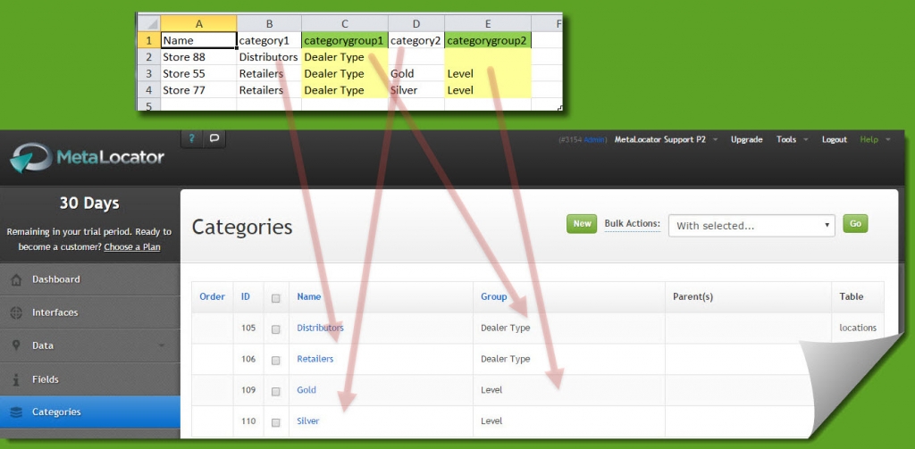Click cell containing Store 55
915x449 pixels.
(x=199, y=74)
